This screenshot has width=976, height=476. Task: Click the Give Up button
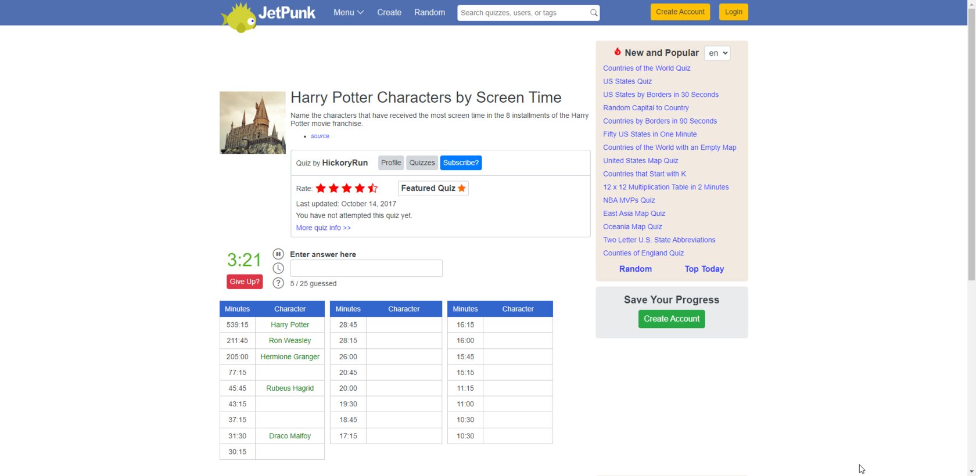pos(245,282)
